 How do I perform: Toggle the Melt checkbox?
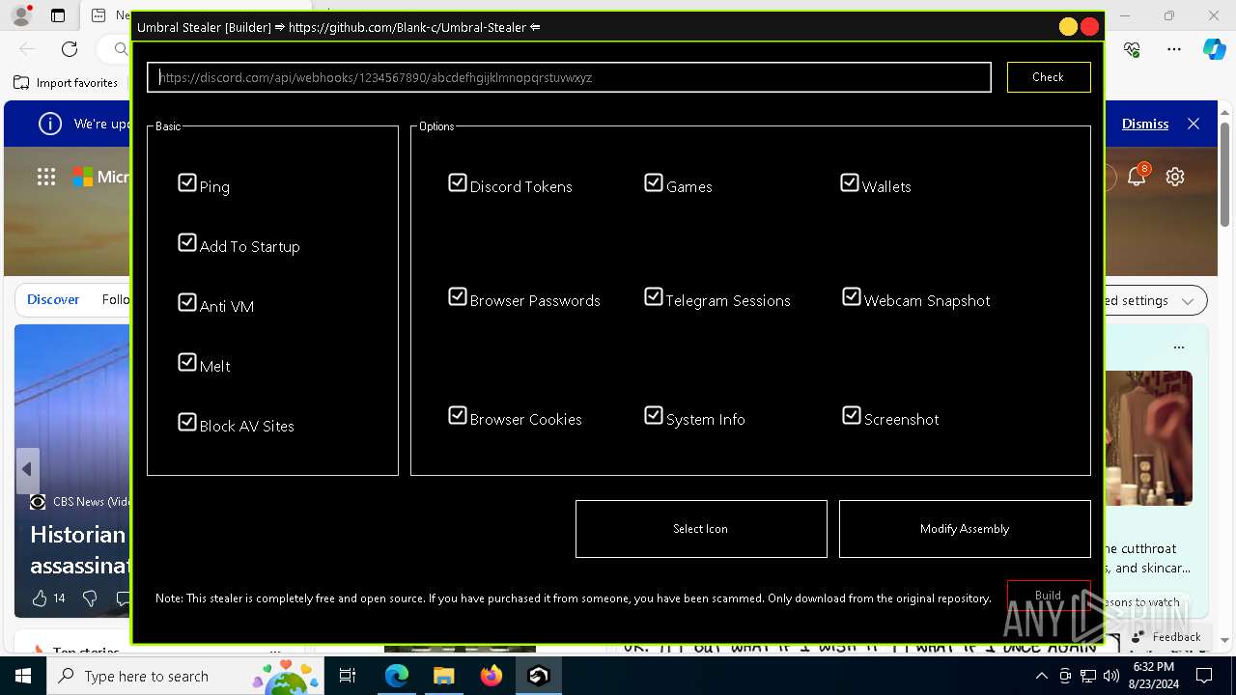pyautogui.click(x=187, y=362)
